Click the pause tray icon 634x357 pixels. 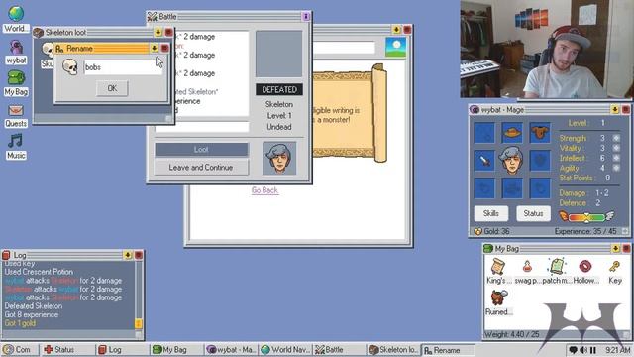point(593,350)
